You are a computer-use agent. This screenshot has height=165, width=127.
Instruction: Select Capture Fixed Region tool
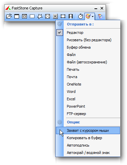[x=63, y=16]
